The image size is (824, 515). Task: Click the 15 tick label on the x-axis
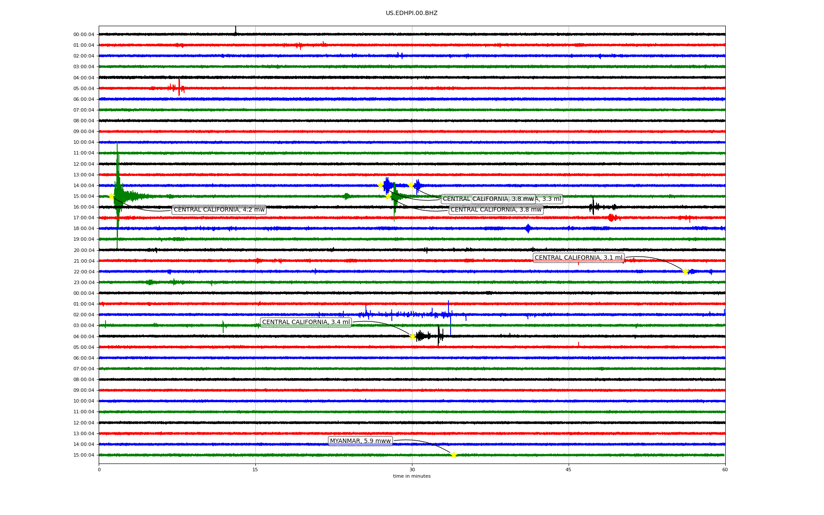coord(255,470)
